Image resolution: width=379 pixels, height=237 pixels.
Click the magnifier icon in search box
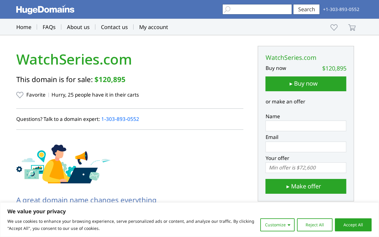227,9
